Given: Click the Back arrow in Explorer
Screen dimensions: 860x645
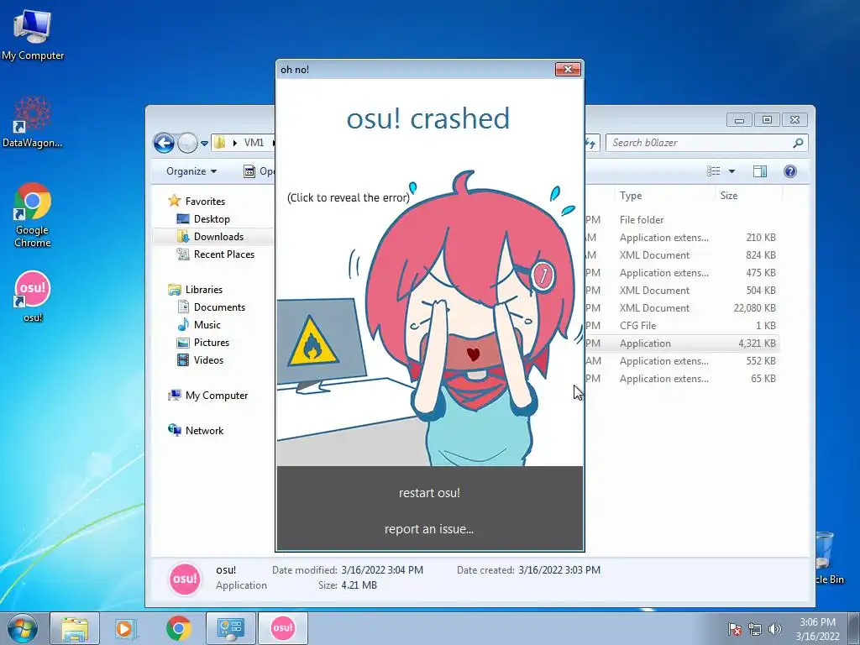Looking at the screenshot, I should pyautogui.click(x=164, y=143).
